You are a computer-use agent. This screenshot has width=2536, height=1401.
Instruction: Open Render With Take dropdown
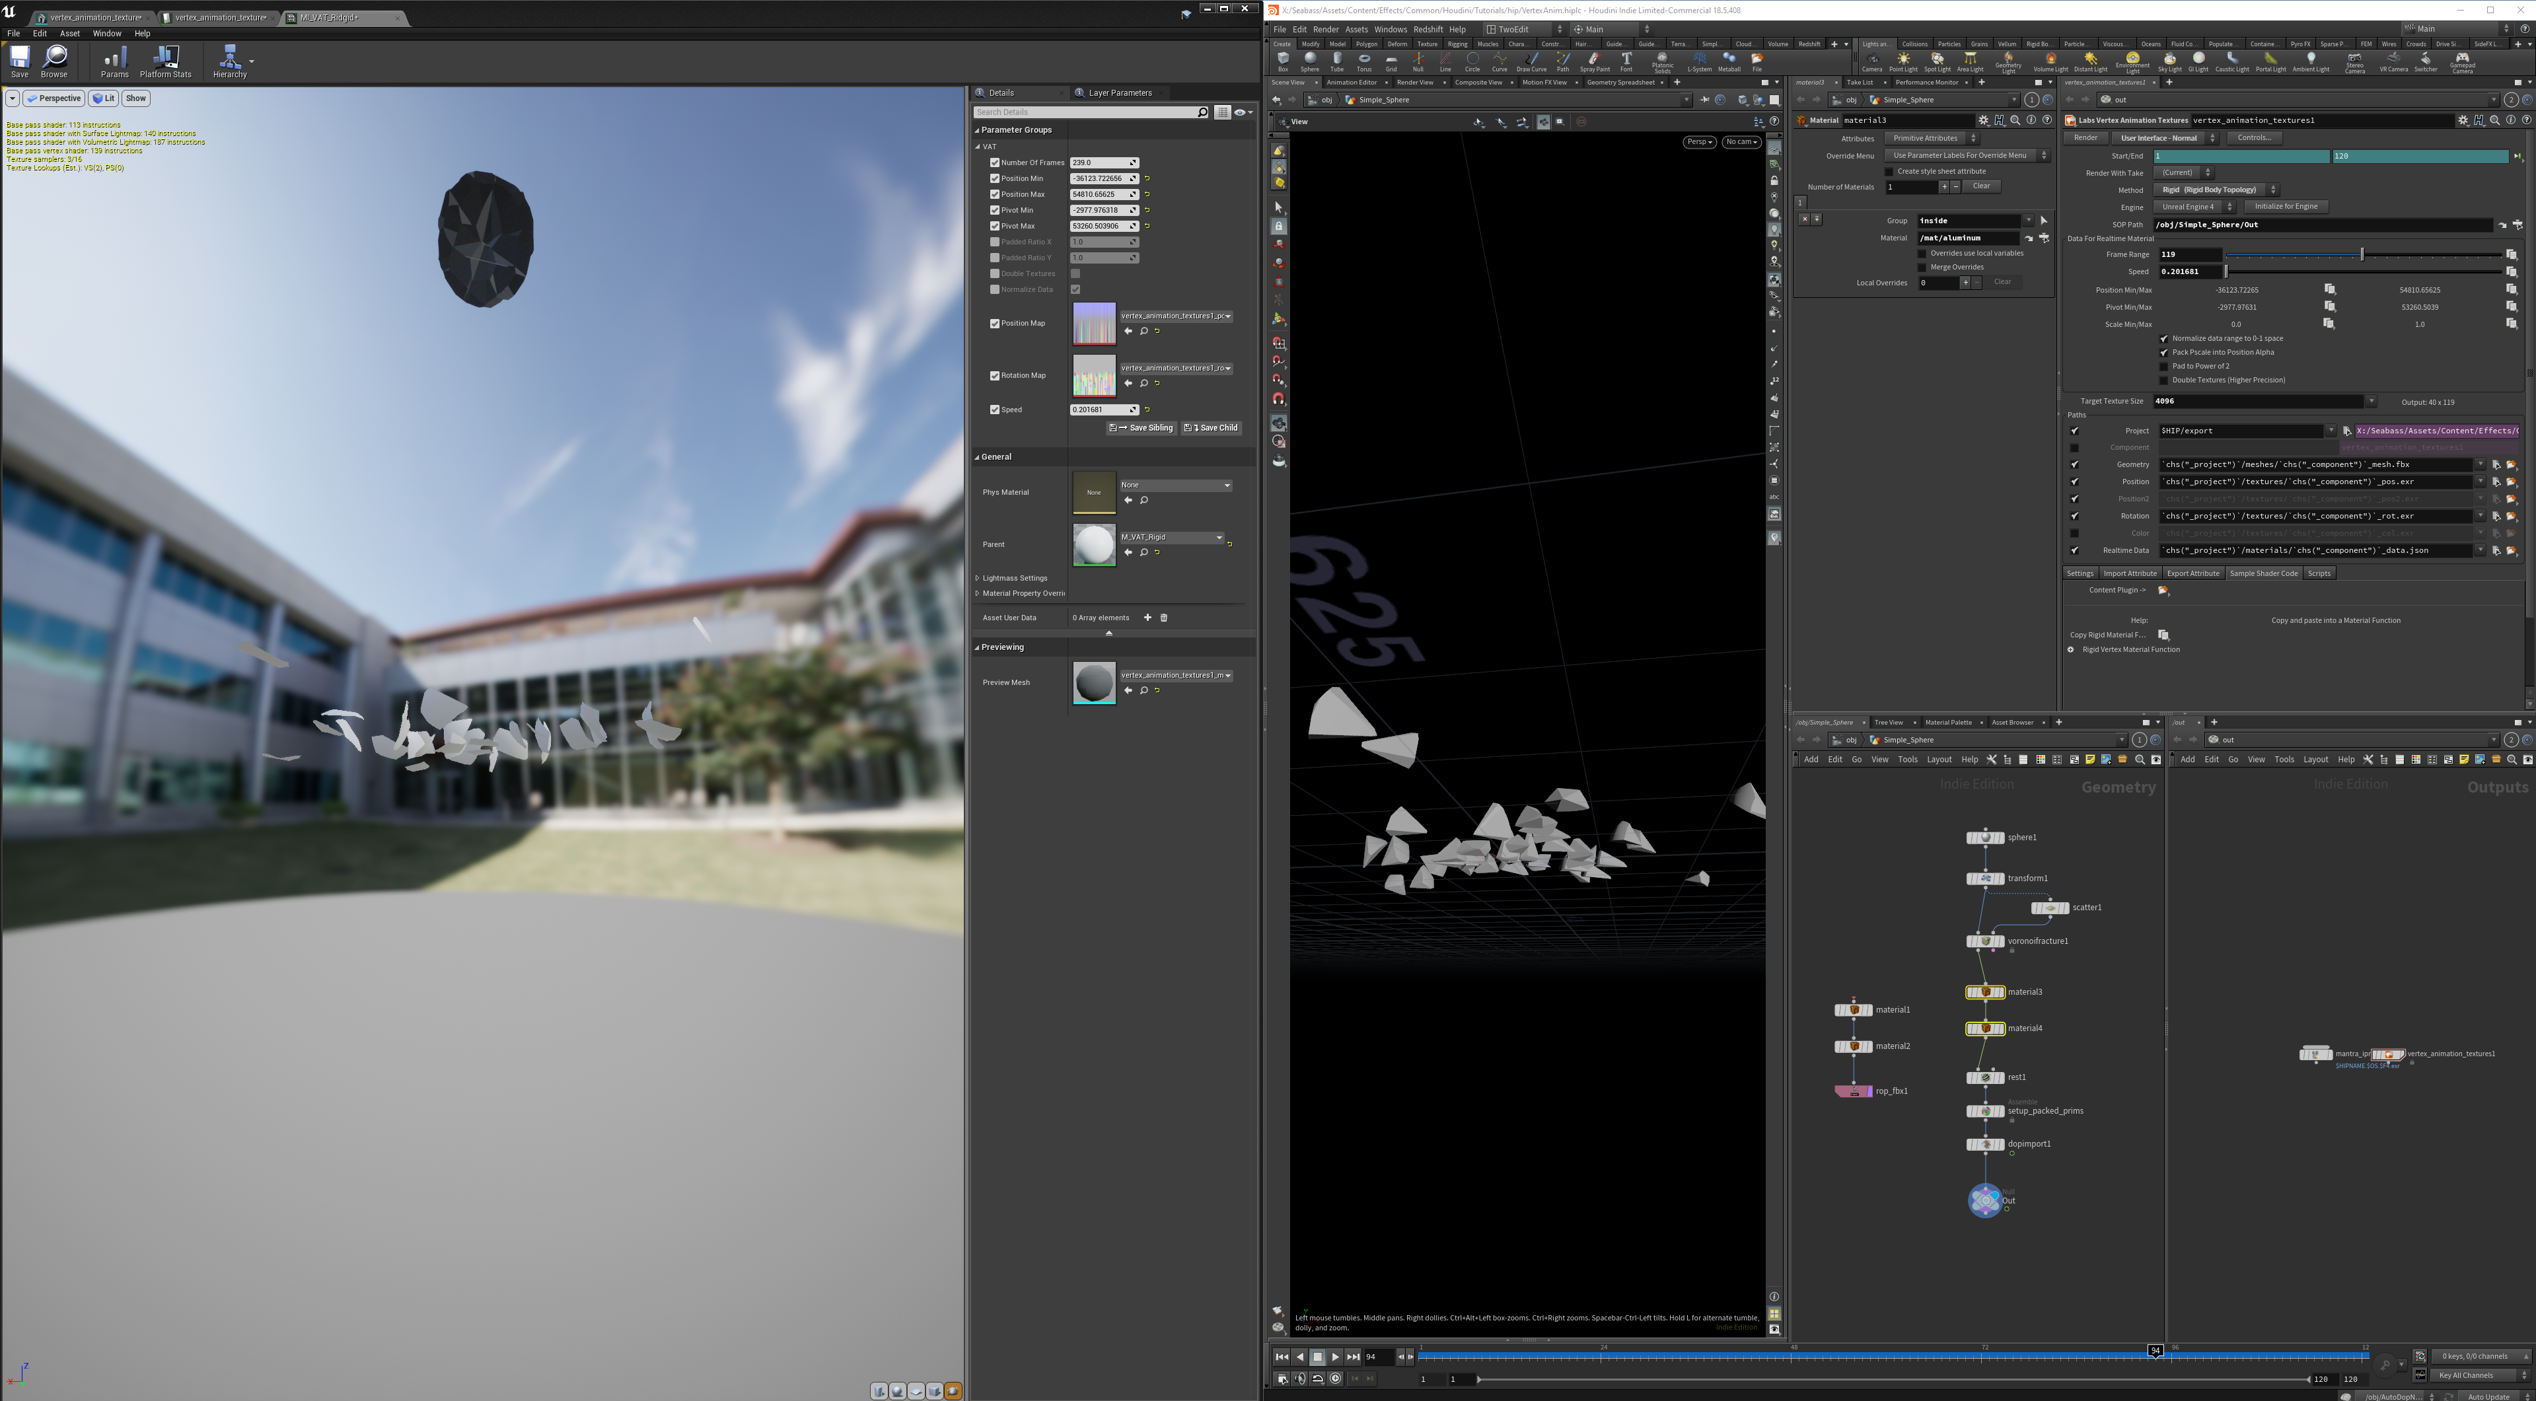tap(2183, 173)
